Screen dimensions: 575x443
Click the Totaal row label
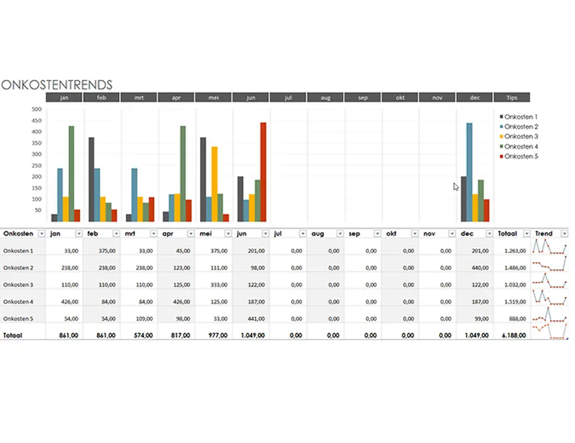tap(12, 335)
